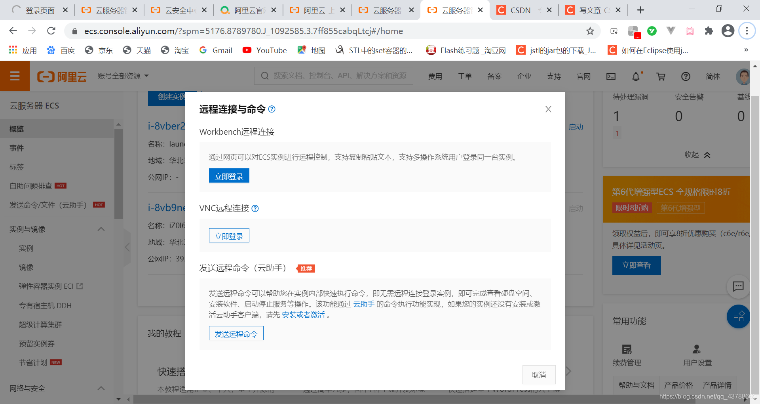Viewport: 760px width, 404px height.
Task: Open the 云助手 link
Action: (x=364, y=304)
